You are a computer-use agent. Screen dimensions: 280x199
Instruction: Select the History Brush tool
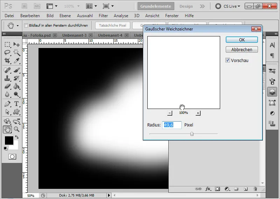(x=16, y=78)
